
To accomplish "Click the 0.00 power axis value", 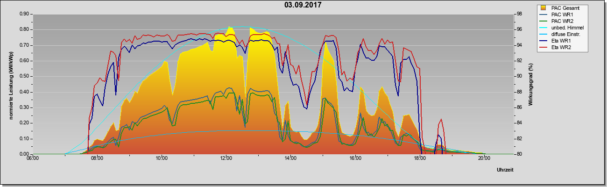I will (x=25, y=154).
